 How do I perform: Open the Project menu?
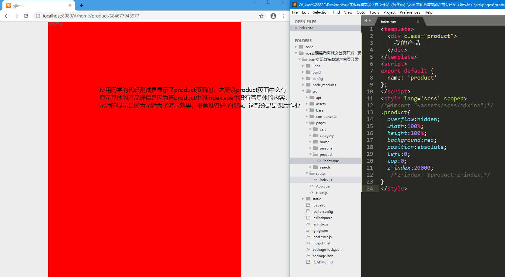click(389, 12)
